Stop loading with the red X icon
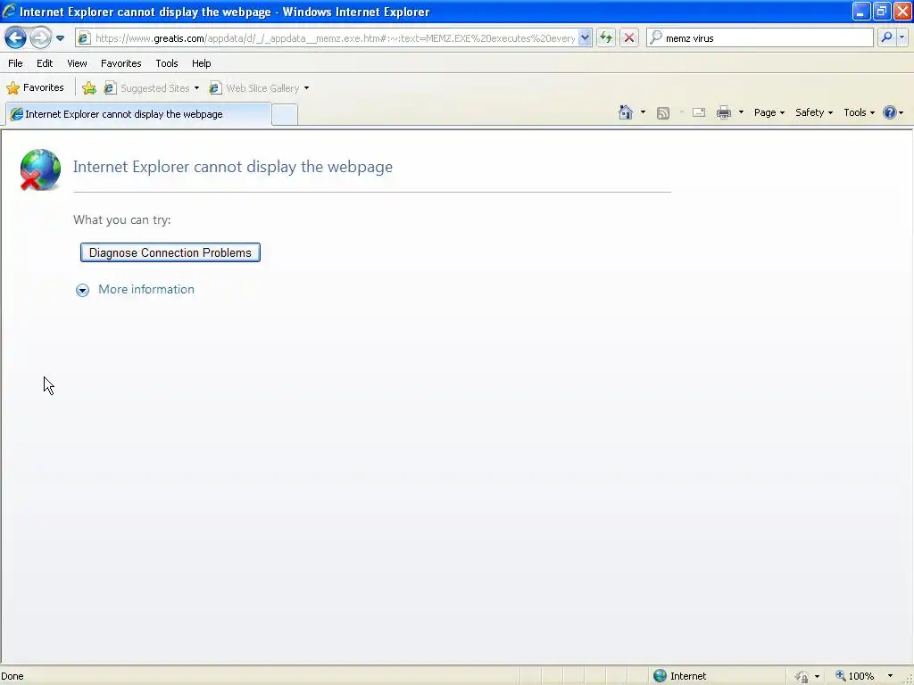 point(629,38)
